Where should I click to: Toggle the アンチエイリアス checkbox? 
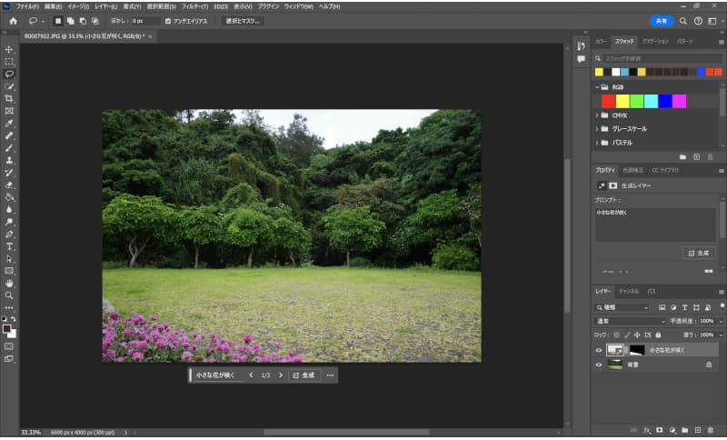click(x=168, y=20)
